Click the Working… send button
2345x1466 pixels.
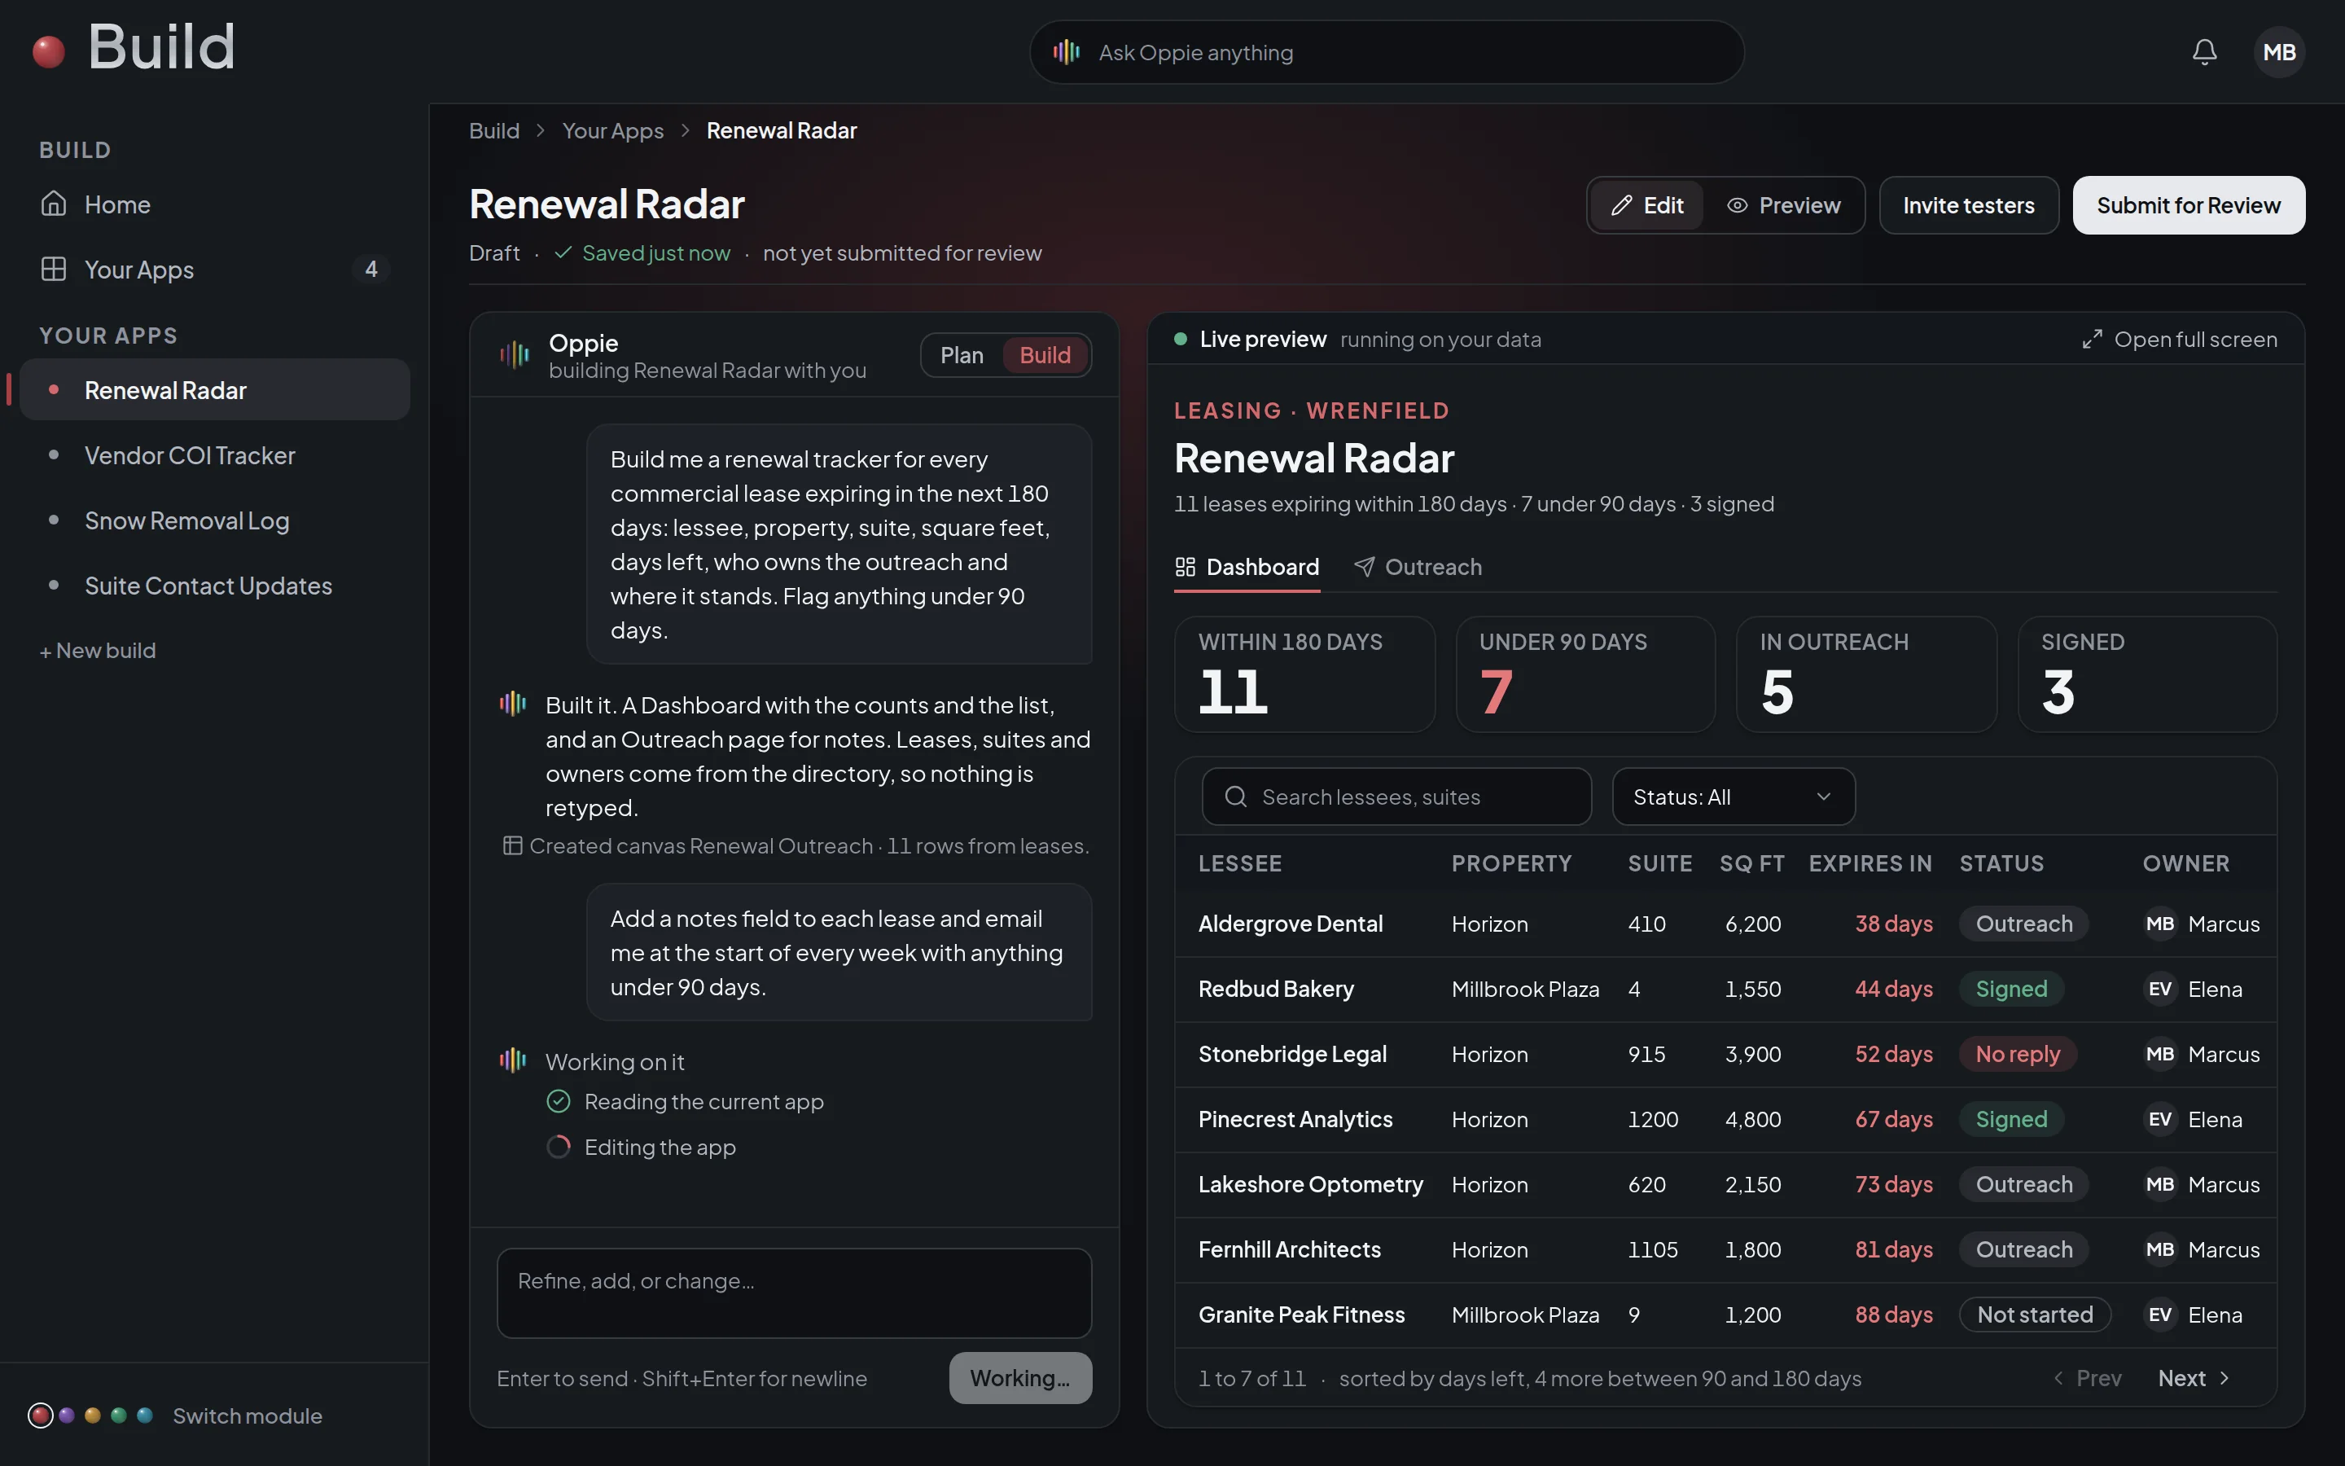(1020, 1378)
